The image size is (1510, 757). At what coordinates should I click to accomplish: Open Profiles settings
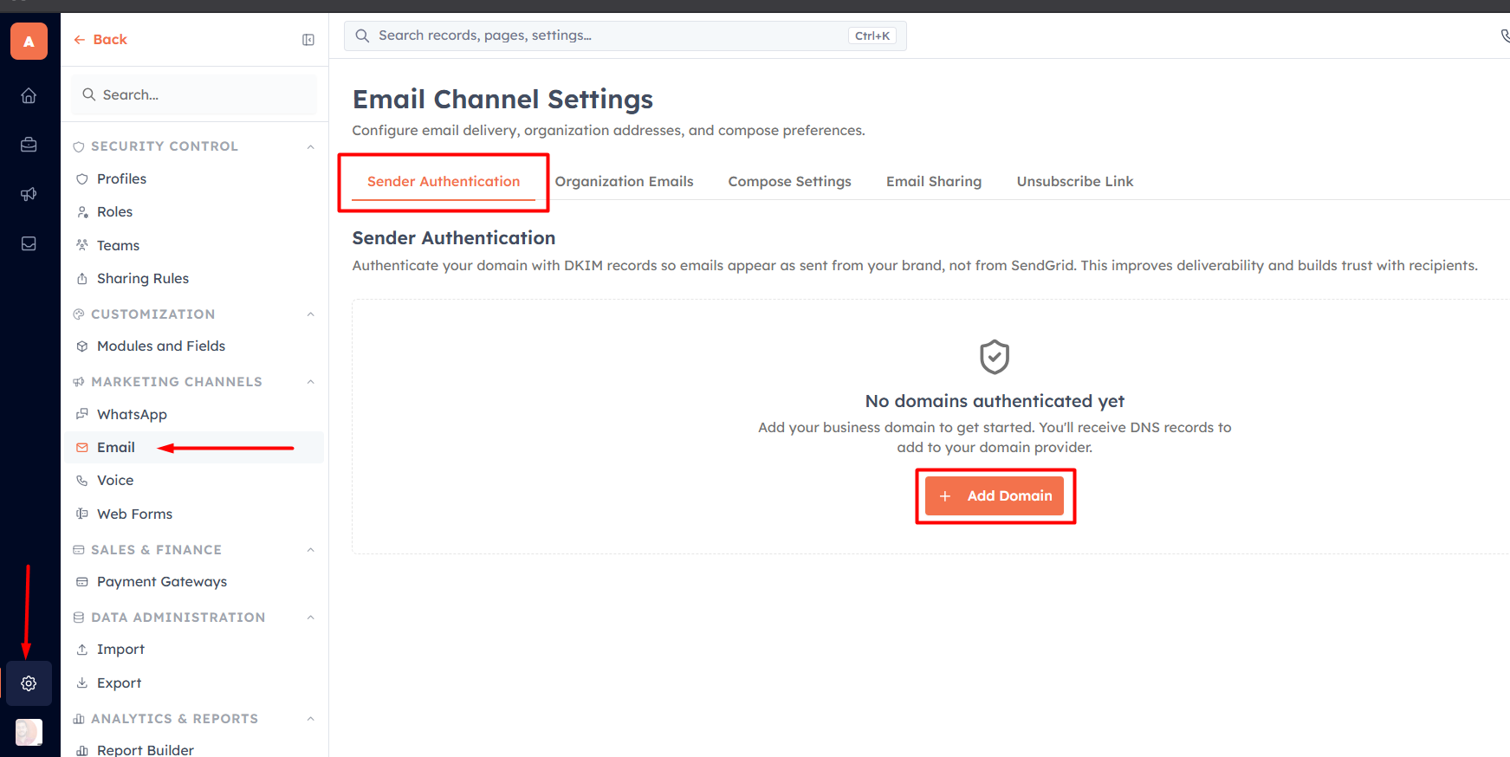coord(194,178)
